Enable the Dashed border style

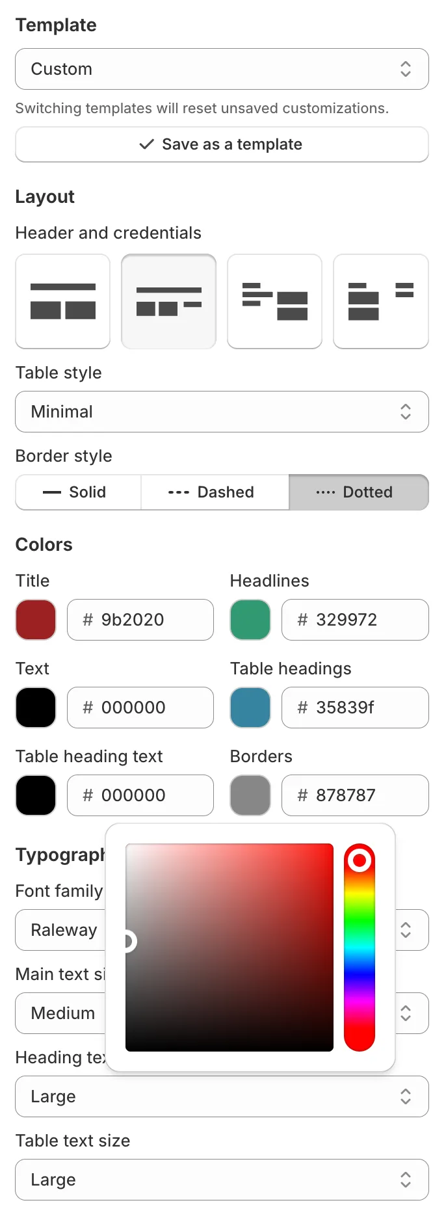coord(215,492)
